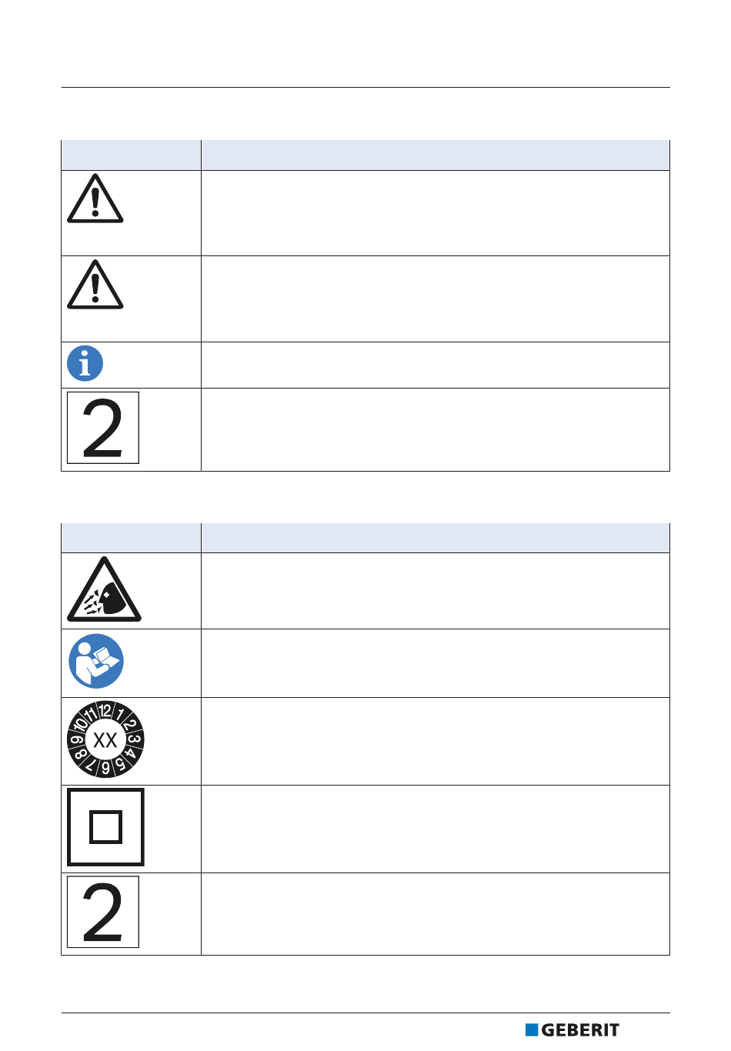
Task: Click the topmost warning triangle icon
Action: tap(95, 199)
